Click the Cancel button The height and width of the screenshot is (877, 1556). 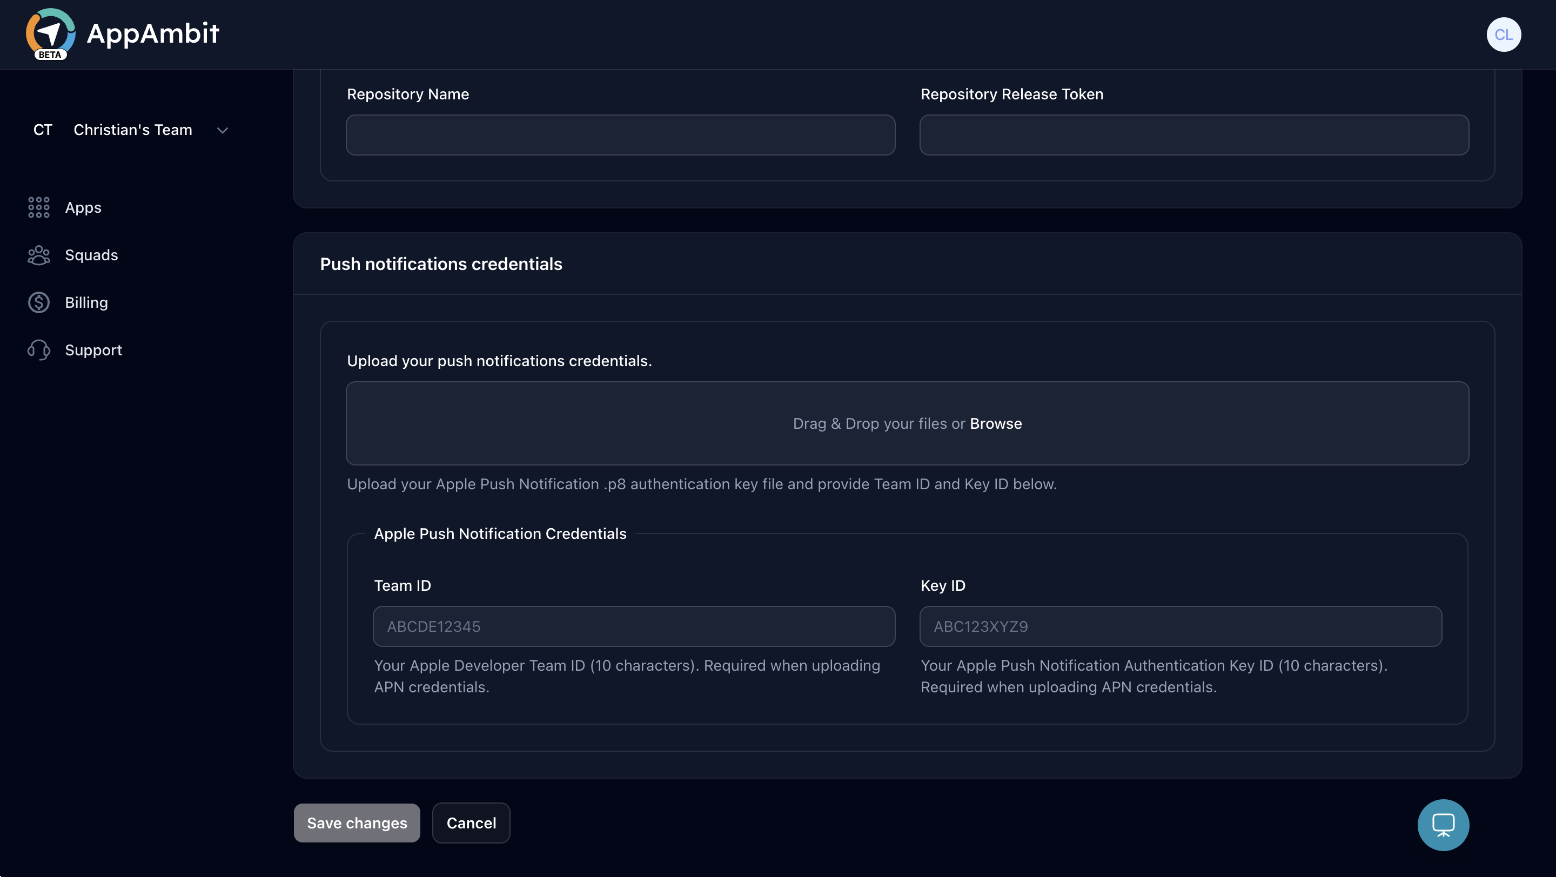(471, 822)
